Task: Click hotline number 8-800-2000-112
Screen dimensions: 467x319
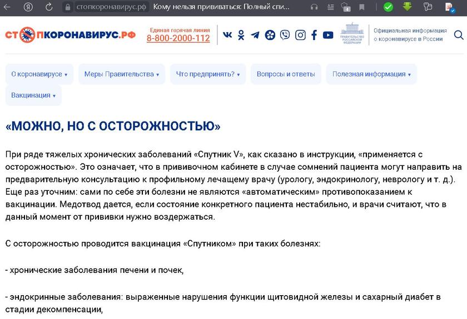Action: tap(178, 38)
